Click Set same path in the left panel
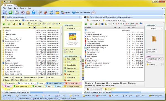The height and width of the screenshot is (101, 166). 26,80
